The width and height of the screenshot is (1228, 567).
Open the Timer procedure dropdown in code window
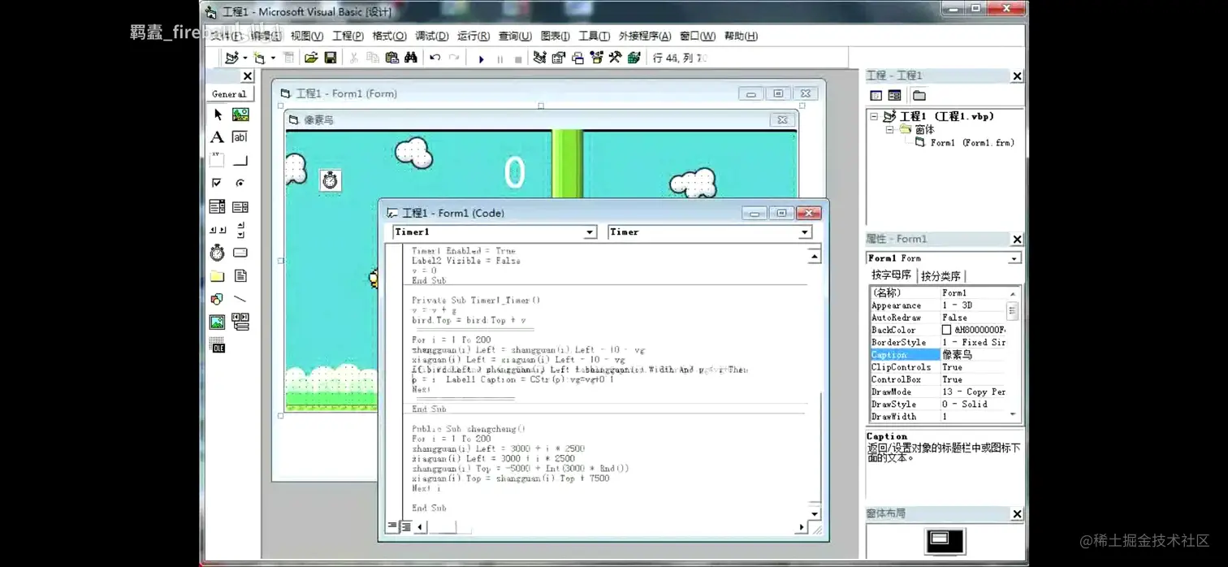click(805, 232)
